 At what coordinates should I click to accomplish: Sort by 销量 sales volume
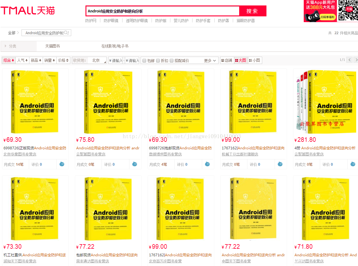click(49, 61)
